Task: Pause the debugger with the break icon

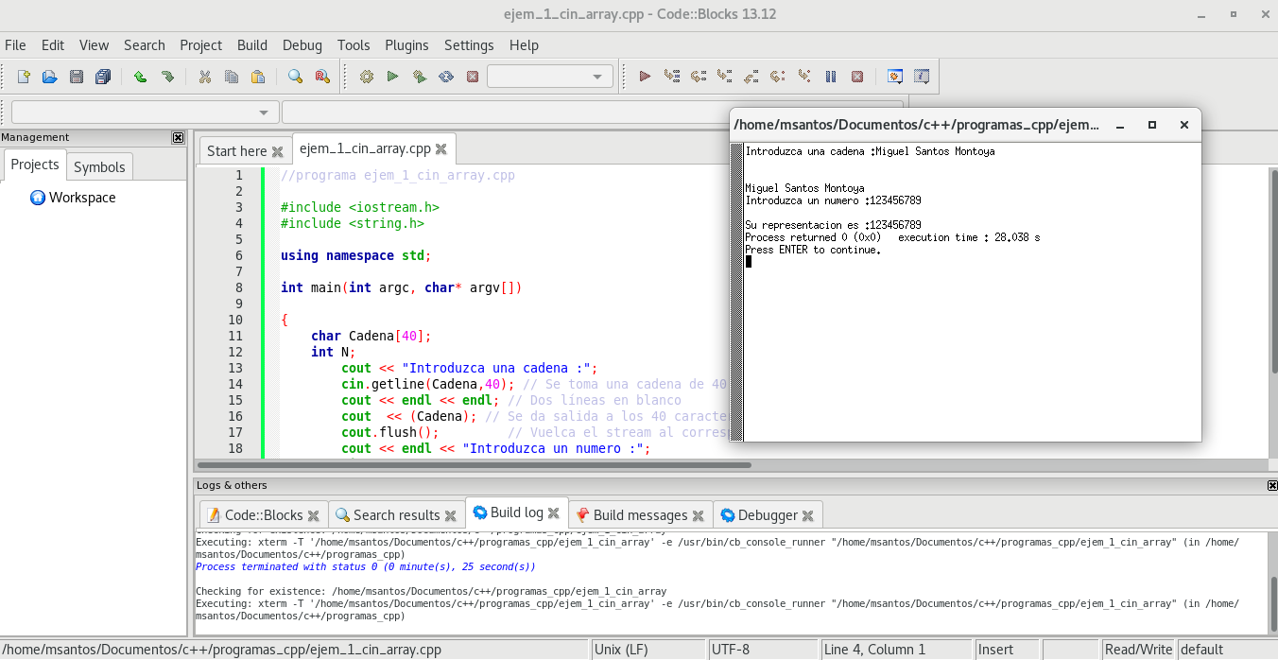Action: 831,77
